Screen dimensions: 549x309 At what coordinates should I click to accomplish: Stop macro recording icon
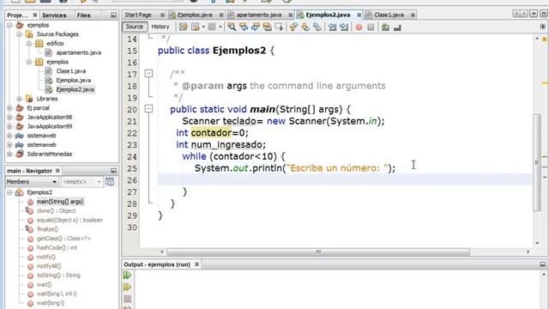pyautogui.click(x=371, y=27)
